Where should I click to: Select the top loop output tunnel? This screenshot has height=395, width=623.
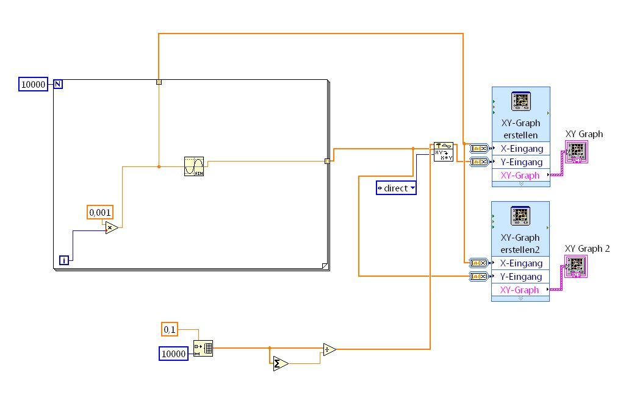pyautogui.click(x=159, y=82)
